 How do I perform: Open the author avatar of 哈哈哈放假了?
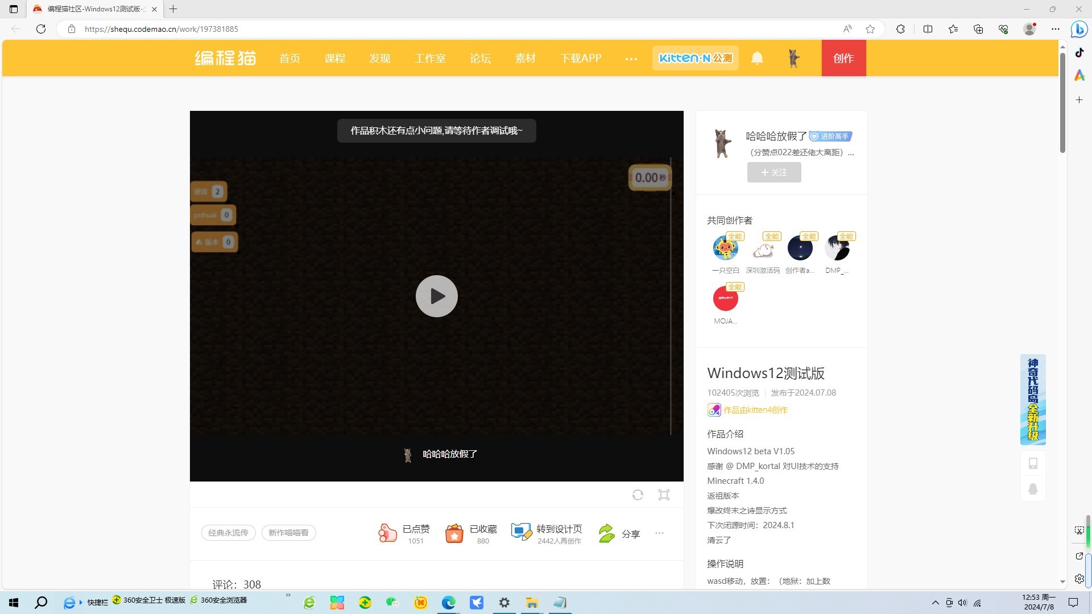(x=722, y=143)
